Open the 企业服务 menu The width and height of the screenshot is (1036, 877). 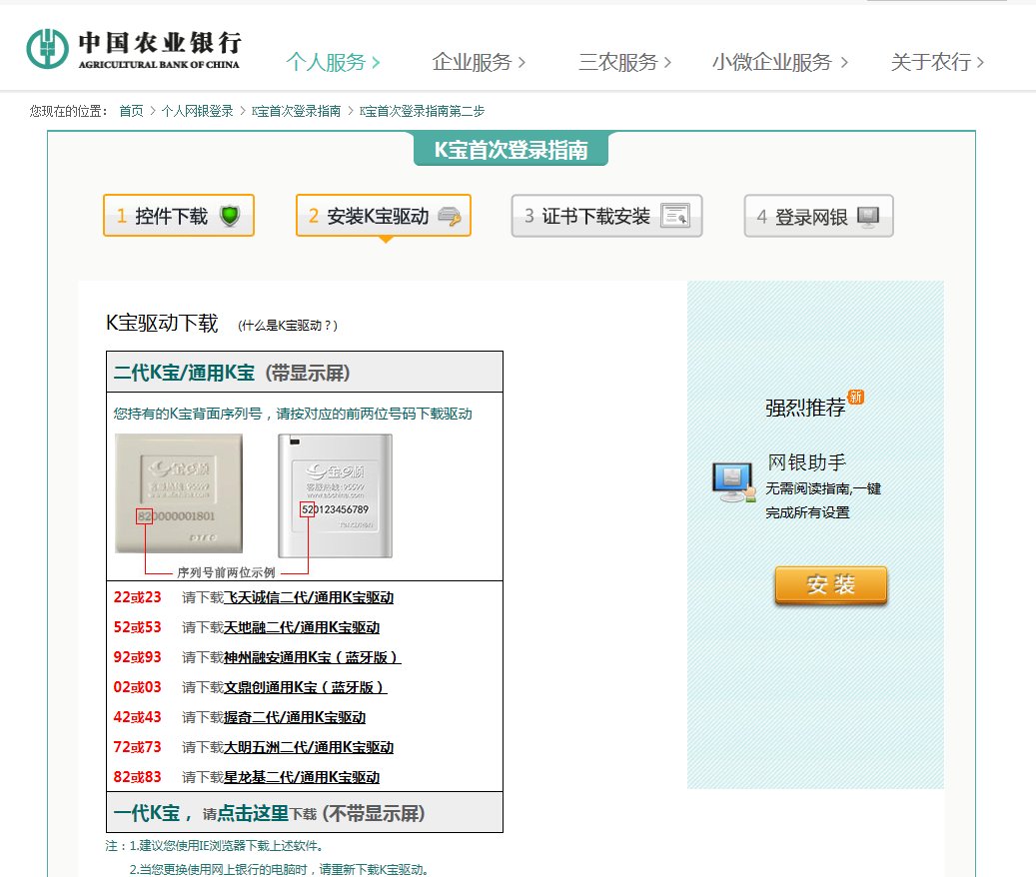(473, 61)
